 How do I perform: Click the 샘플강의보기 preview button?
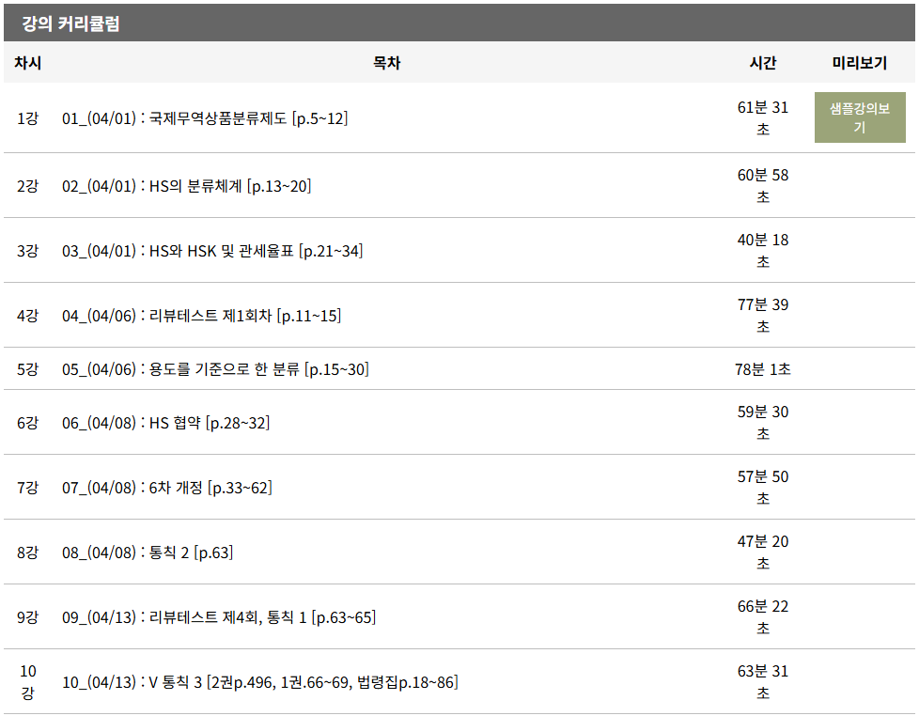[859, 117]
